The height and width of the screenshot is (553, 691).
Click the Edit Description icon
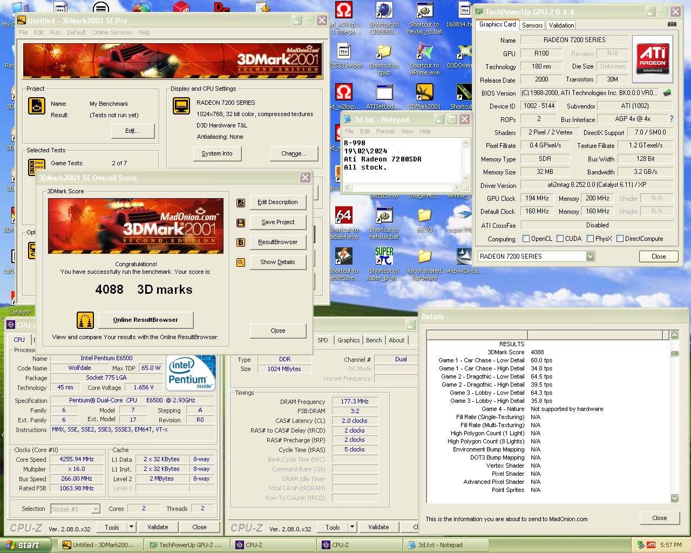[241, 203]
